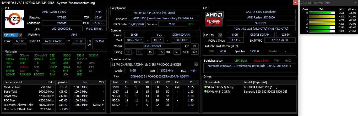Click the AVX2 feature label
Image resolution: width=358 pixels, height=116 pixels.
pos(67,59)
